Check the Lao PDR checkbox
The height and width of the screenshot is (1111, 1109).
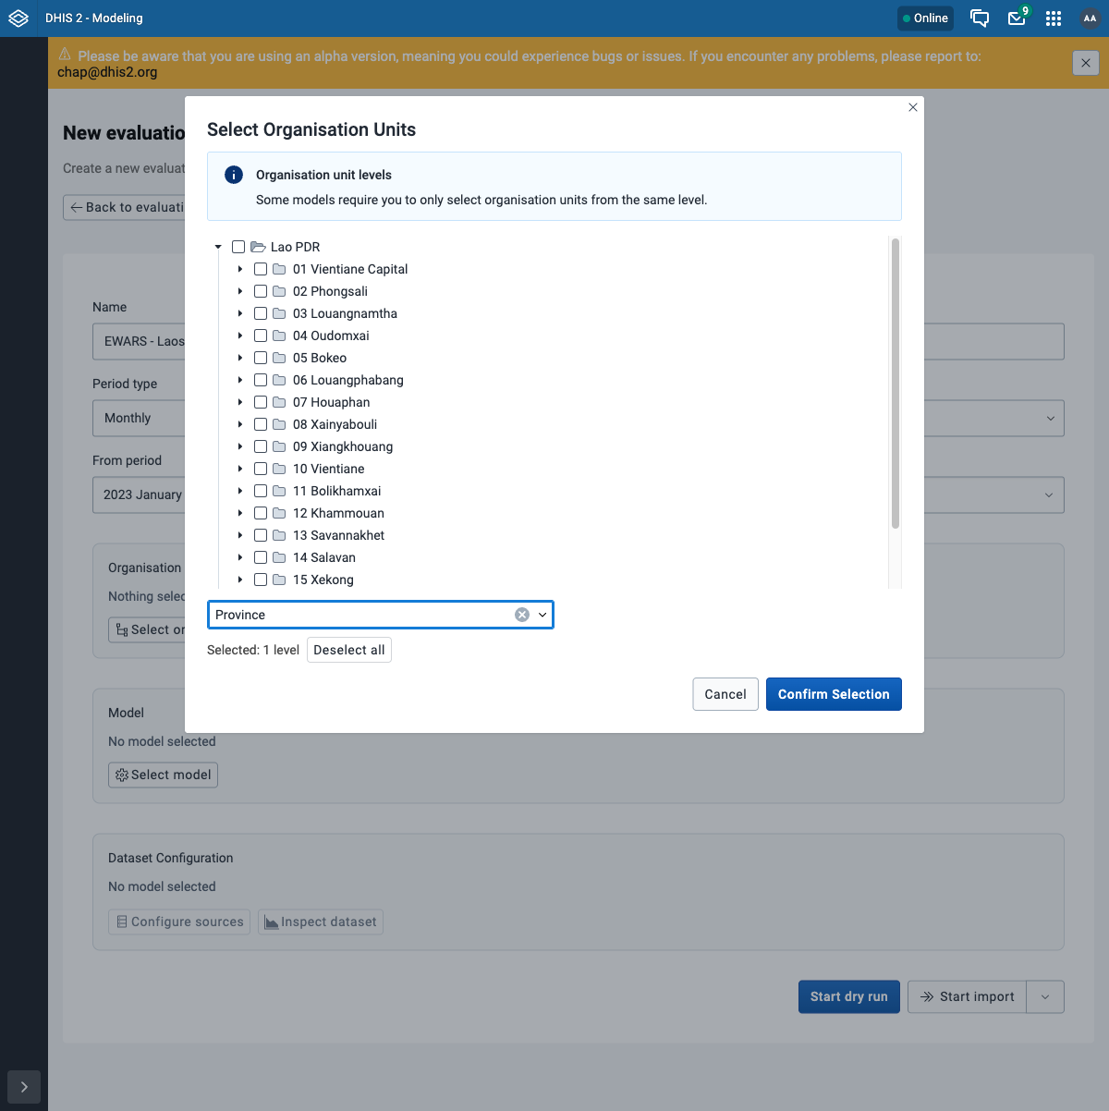238,247
